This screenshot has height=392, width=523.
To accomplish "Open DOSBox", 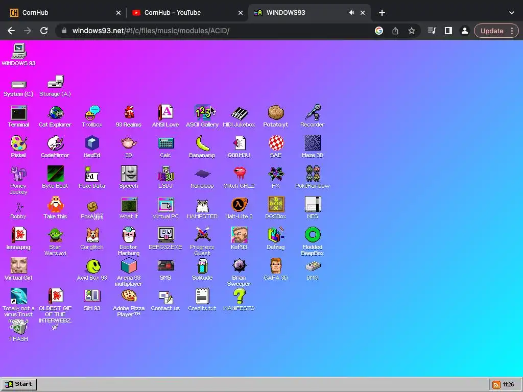I will 275,208.
